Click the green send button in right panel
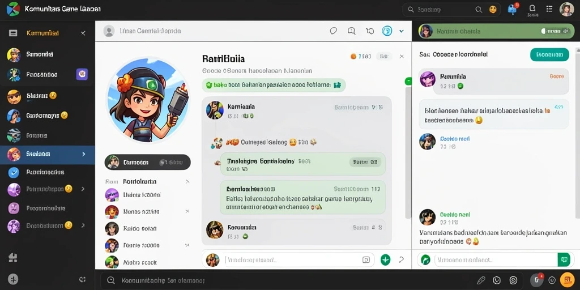 click(x=564, y=259)
